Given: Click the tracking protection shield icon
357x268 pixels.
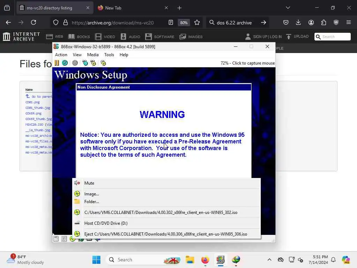Looking at the screenshot, I should (x=56, y=23).
